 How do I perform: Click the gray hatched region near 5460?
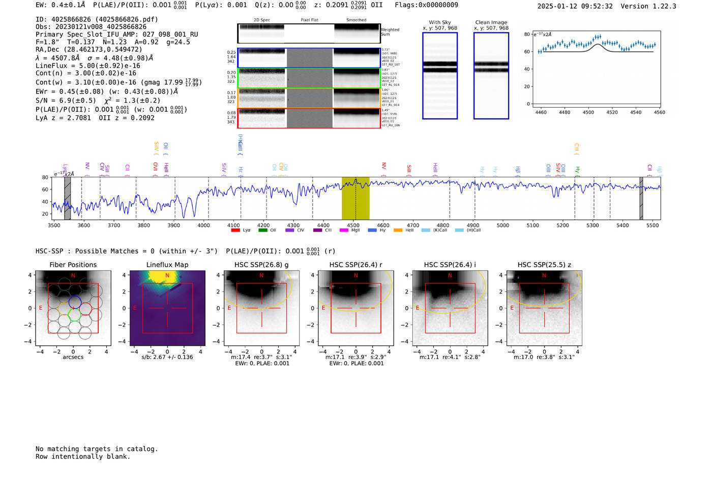[641, 199]
